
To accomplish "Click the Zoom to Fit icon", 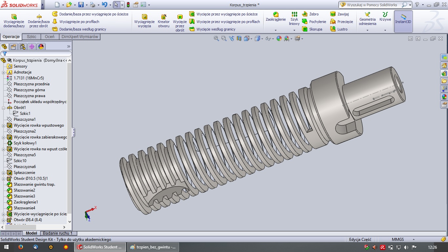I will tap(216, 38).
